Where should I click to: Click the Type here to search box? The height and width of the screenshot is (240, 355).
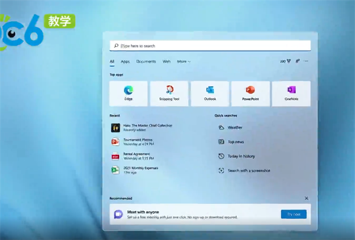pos(210,46)
